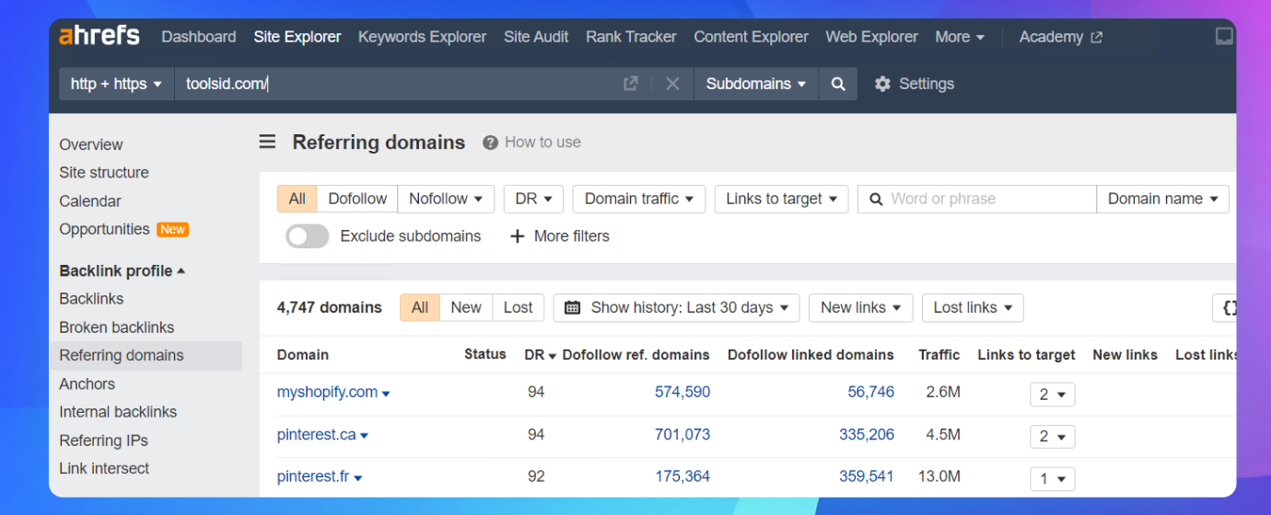Open Broken backlinks in the sidebar

point(117,327)
